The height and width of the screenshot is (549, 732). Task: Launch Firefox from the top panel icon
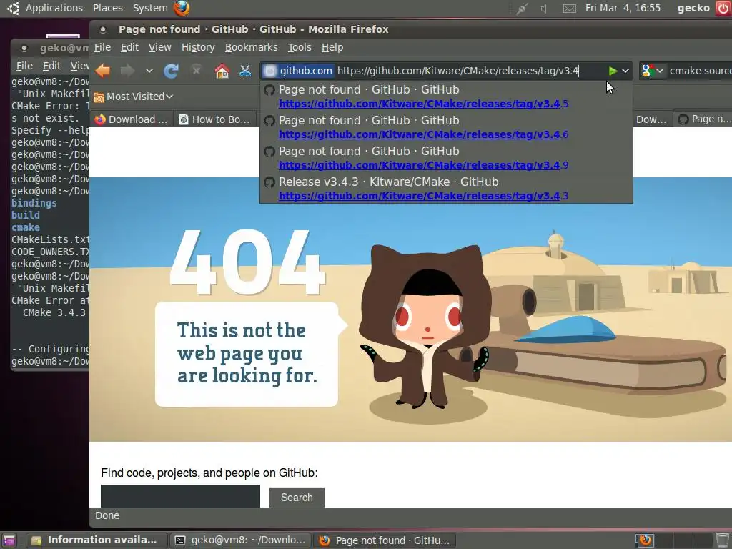[182, 8]
